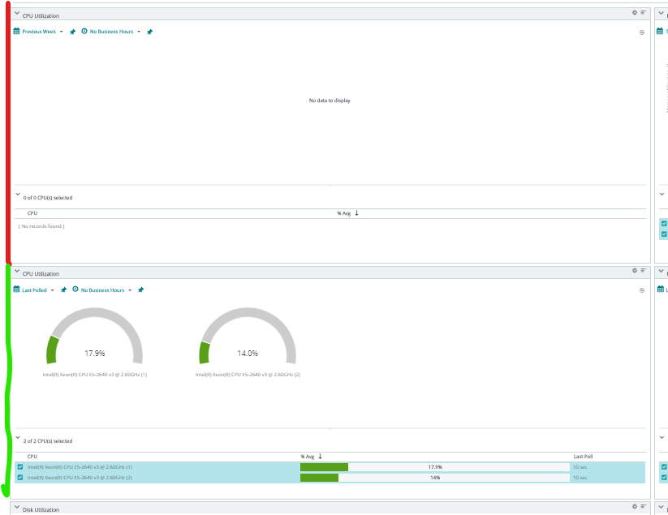This screenshot has height=515, width=668.
Task: Collapse the Previous Week CPU Utilization panel
Action: tap(17, 14)
